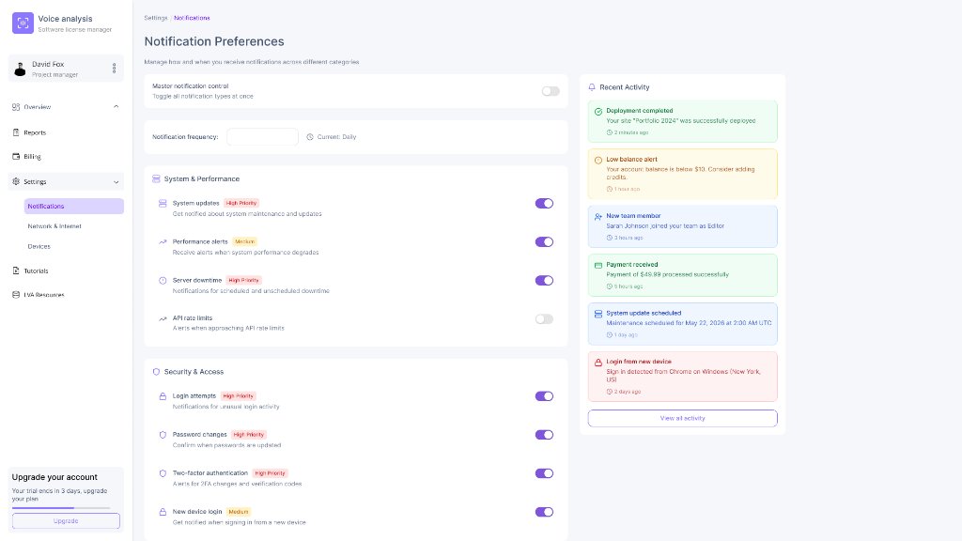Click the clock icon beside Current: Daily
Viewport: 962px width, 541px height.
[x=310, y=137]
